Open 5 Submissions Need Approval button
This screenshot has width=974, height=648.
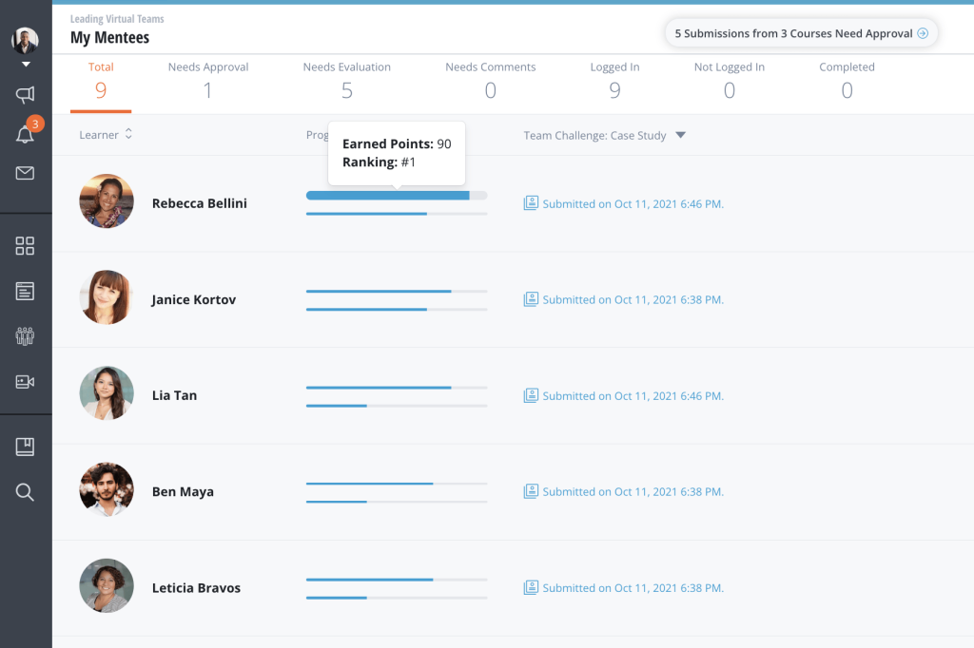[801, 33]
